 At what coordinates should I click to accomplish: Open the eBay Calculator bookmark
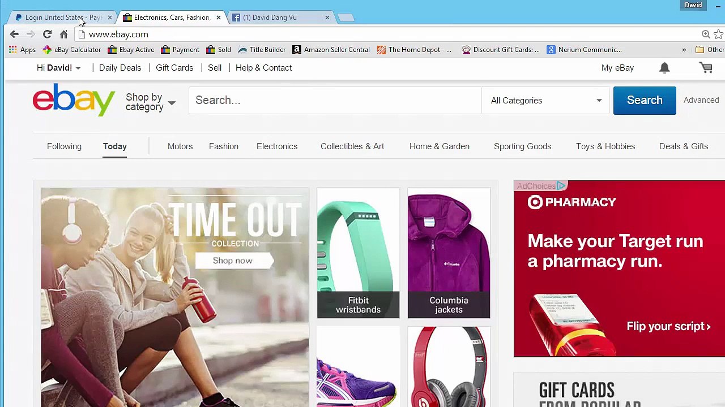click(72, 50)
